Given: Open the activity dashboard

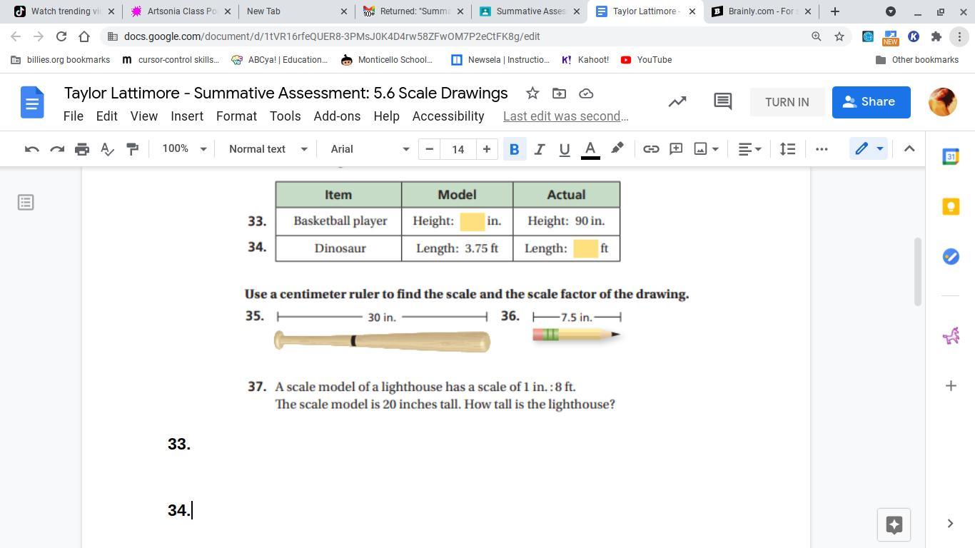Looking at the screenshot, I should [x=677, y=102].
